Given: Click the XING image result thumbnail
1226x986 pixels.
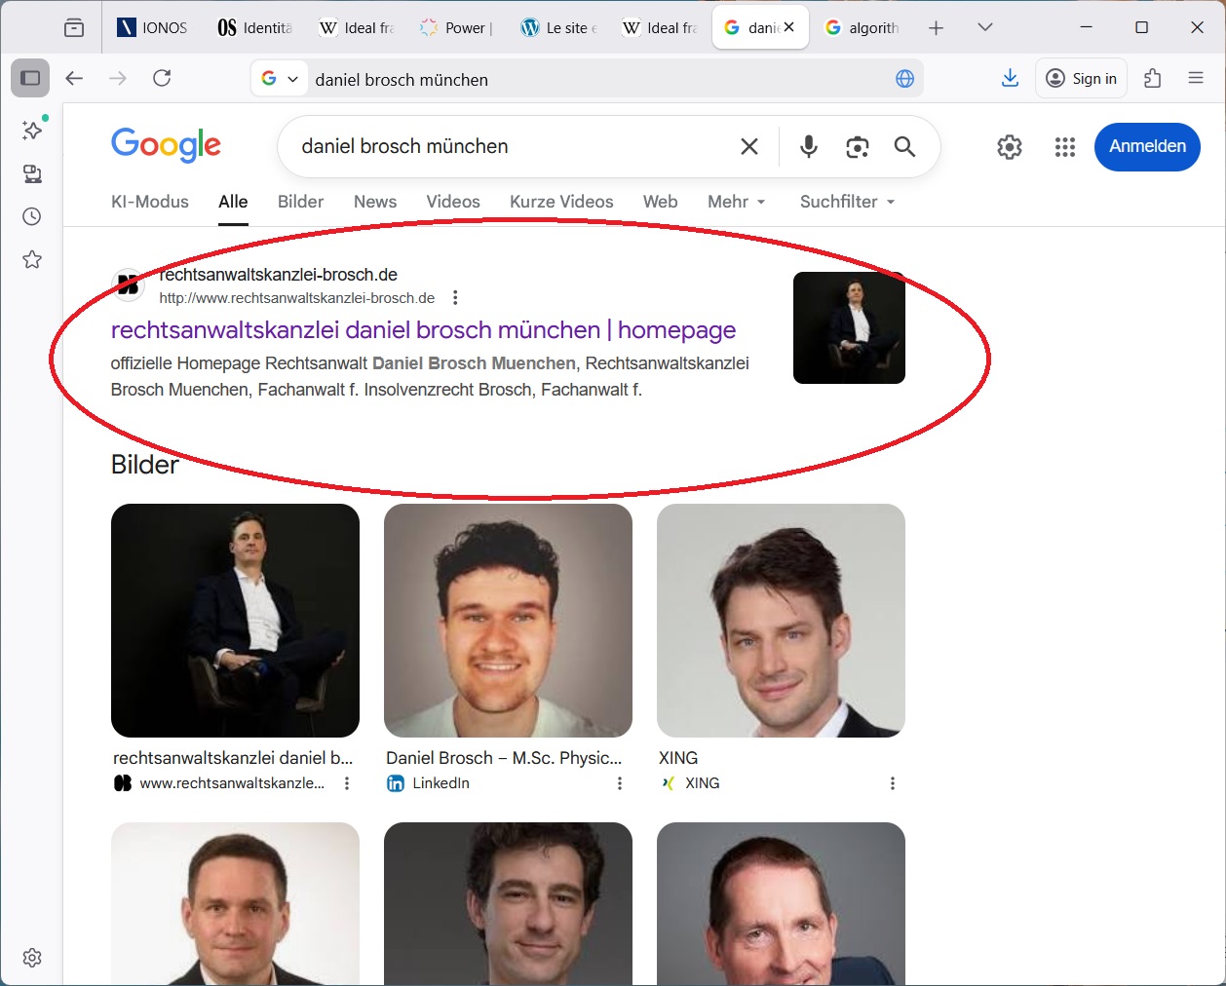Looking at the screenshot, I should pyautogui.click(x=781, y=620).
